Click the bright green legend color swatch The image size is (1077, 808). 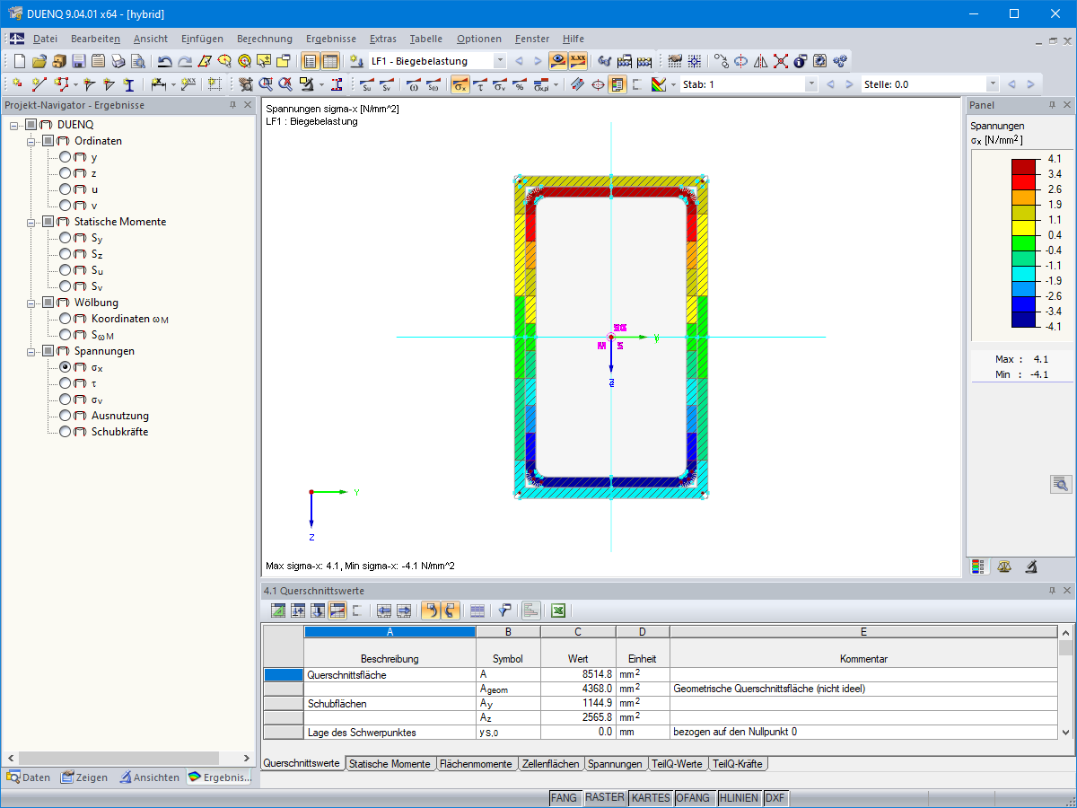coord(1023,242)
